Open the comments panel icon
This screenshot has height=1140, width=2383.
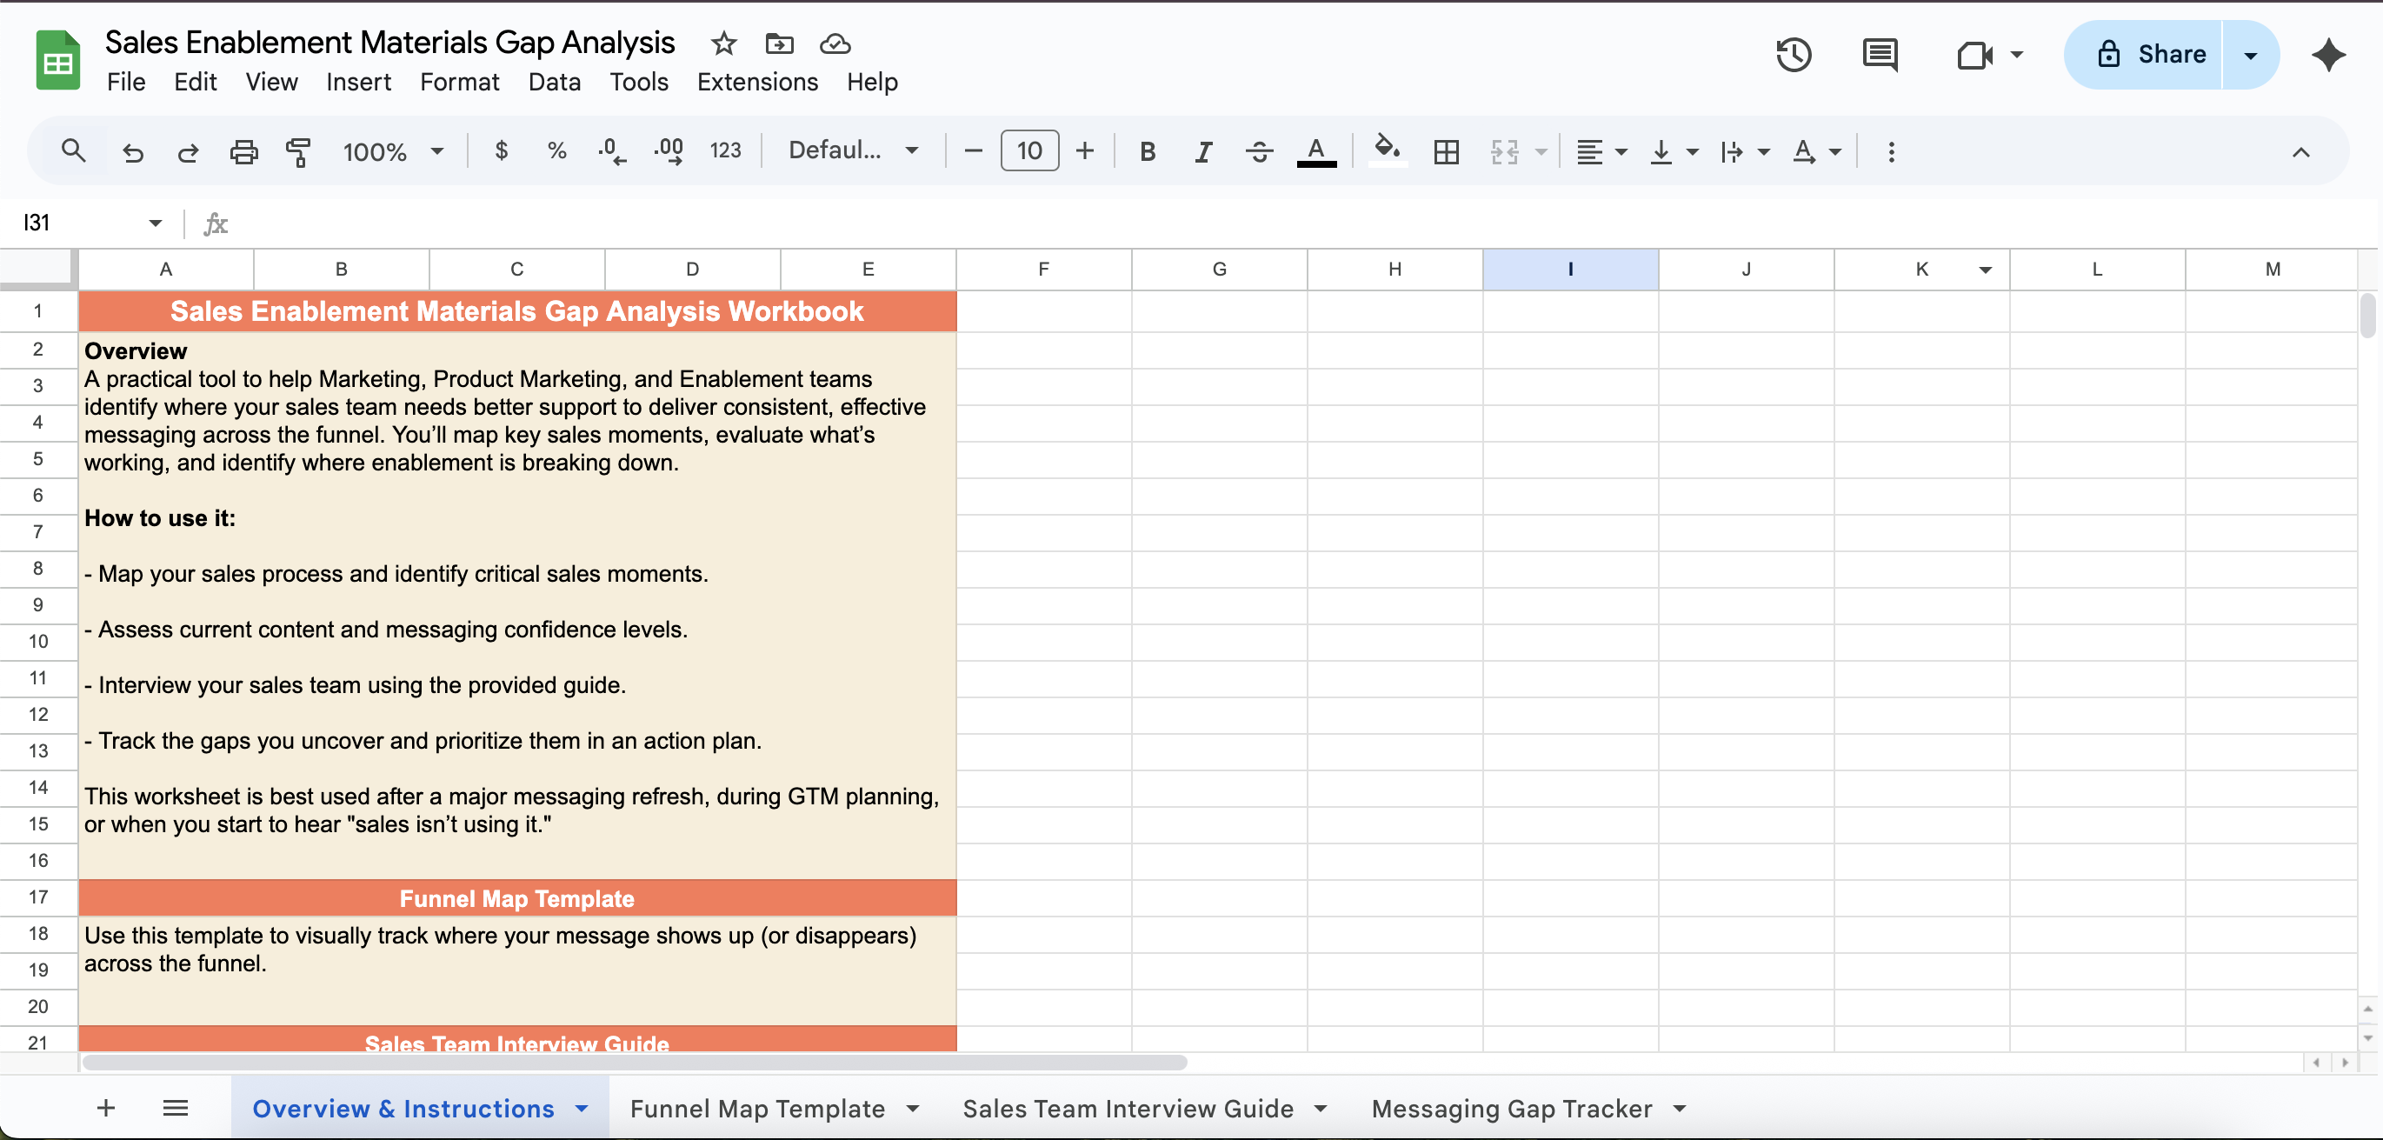click(1880, 55)
